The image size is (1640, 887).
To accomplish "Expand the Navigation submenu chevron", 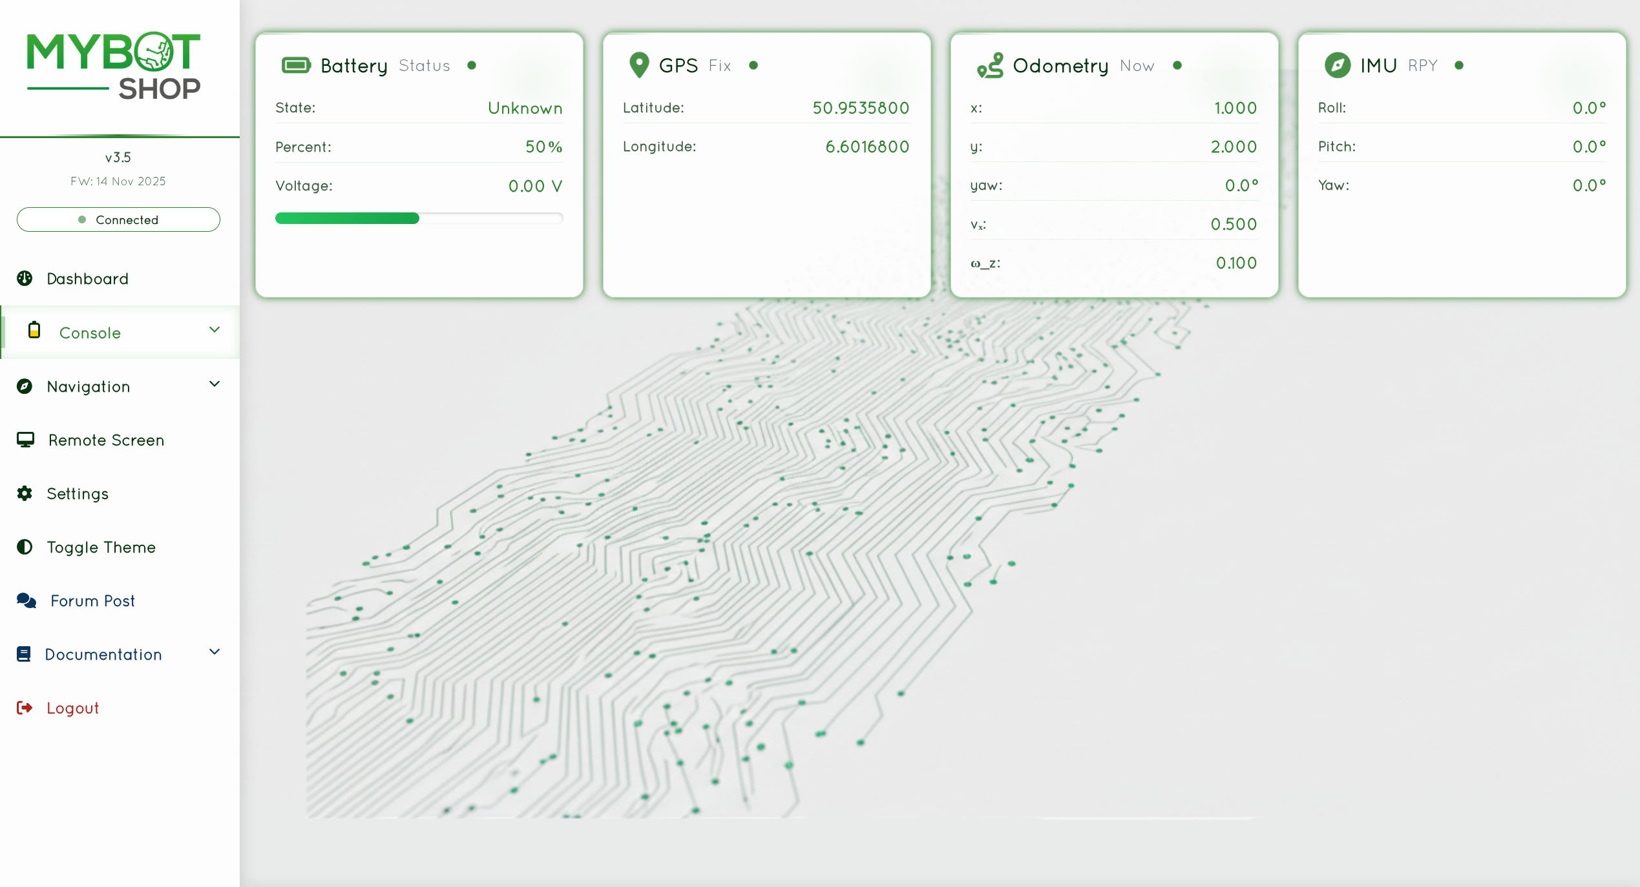I will 215,384.
